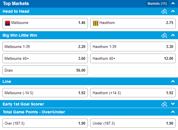Choose Hawthorn (+14.5) line bet
The height and width of the screenshot is (130, 178).
click(x=133, y=93)
